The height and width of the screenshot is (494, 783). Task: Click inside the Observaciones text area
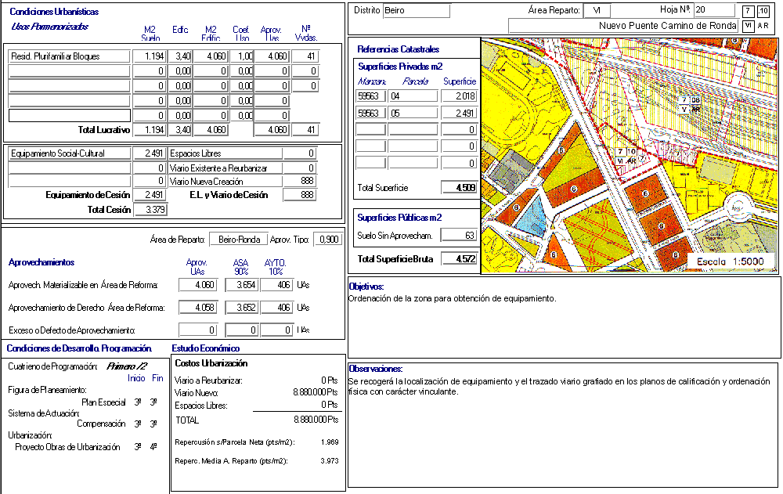tap(564, 431)
